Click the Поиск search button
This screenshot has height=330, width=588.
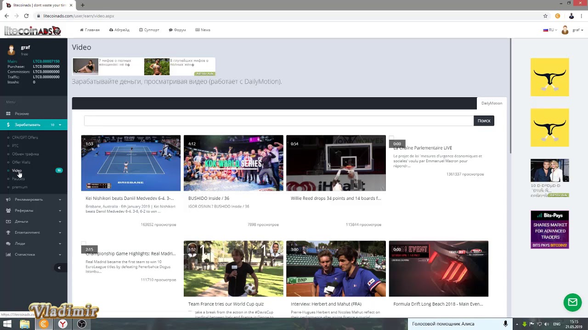coord(484,121)
